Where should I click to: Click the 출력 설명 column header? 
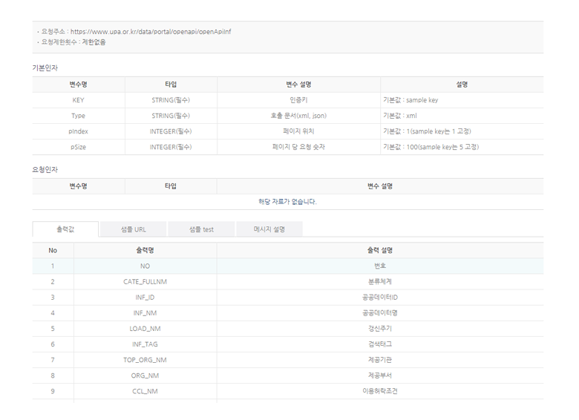(x=379, y=251)
